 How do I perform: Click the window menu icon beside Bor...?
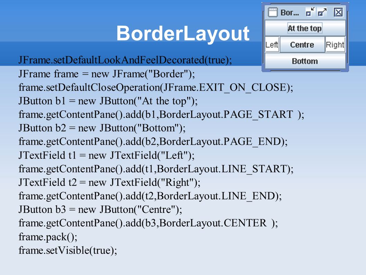click(272, 12)
